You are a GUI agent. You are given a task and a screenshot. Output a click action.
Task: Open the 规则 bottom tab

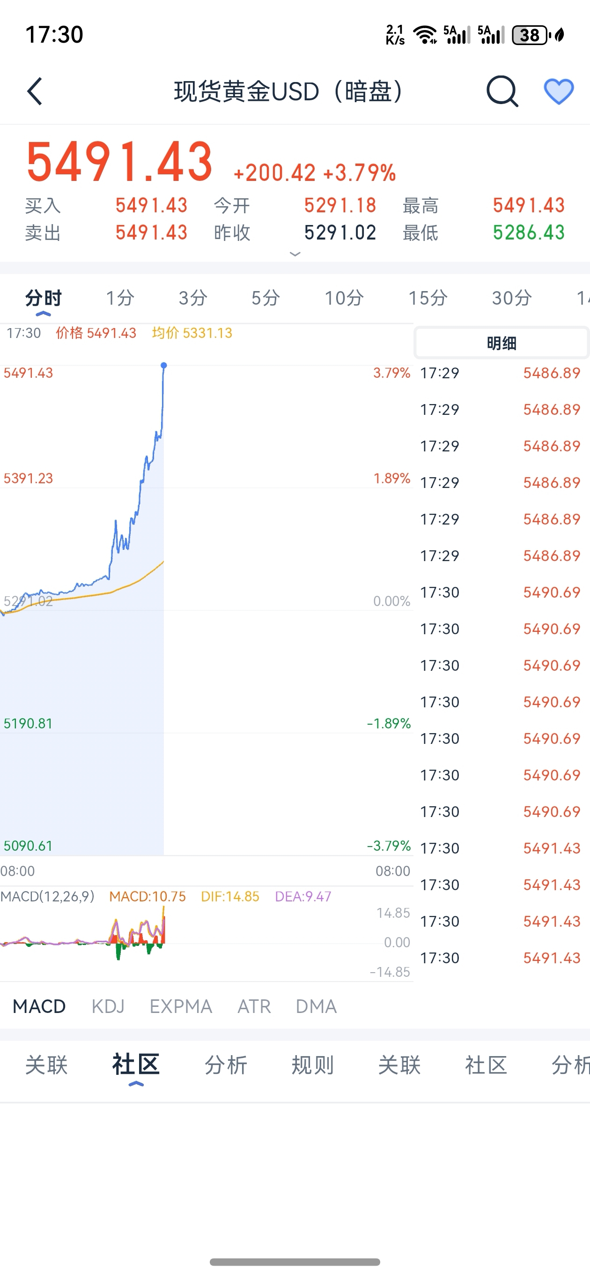tap(312, 1065)
